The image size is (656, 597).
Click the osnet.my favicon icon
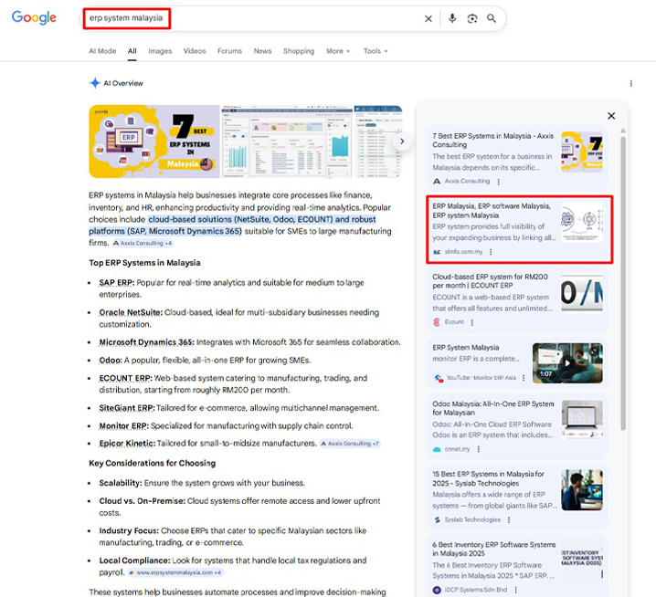click(437, 449)
